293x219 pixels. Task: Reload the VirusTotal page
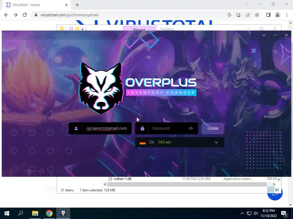pos(25,15)
